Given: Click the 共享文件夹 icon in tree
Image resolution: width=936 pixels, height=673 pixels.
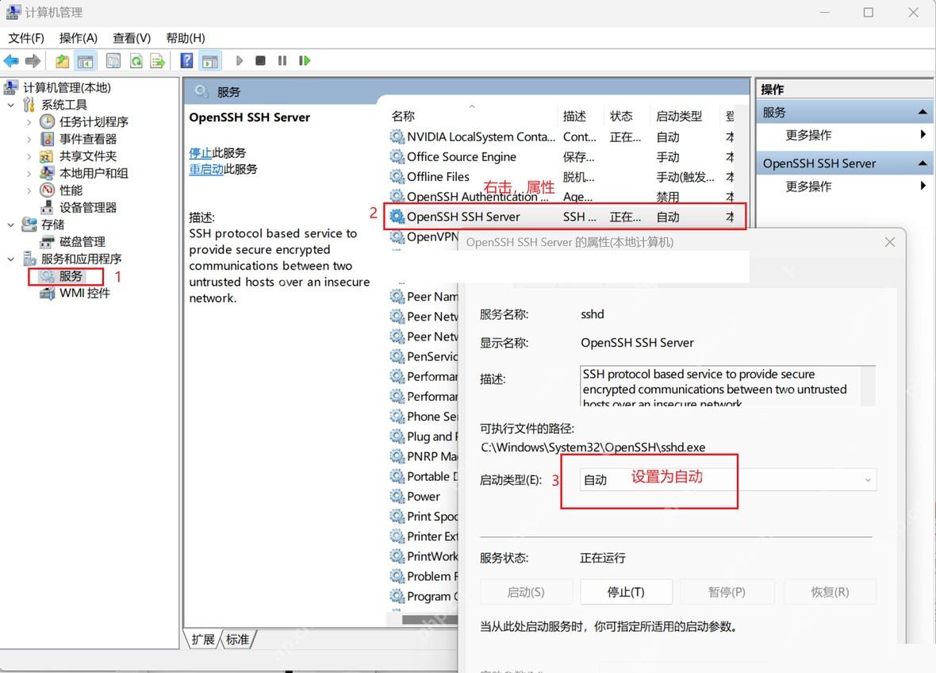Looking at the screenshot, I should (x=47, y=156).
